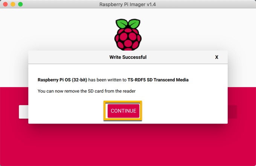
Task: Click 'You can now remove the SD card' message
Action: [x=87, y=91]
